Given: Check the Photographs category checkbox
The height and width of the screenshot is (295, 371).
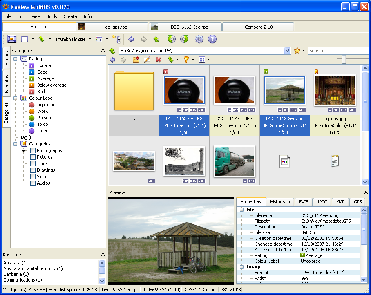Looking at the screenshot, I should [33, 150].
